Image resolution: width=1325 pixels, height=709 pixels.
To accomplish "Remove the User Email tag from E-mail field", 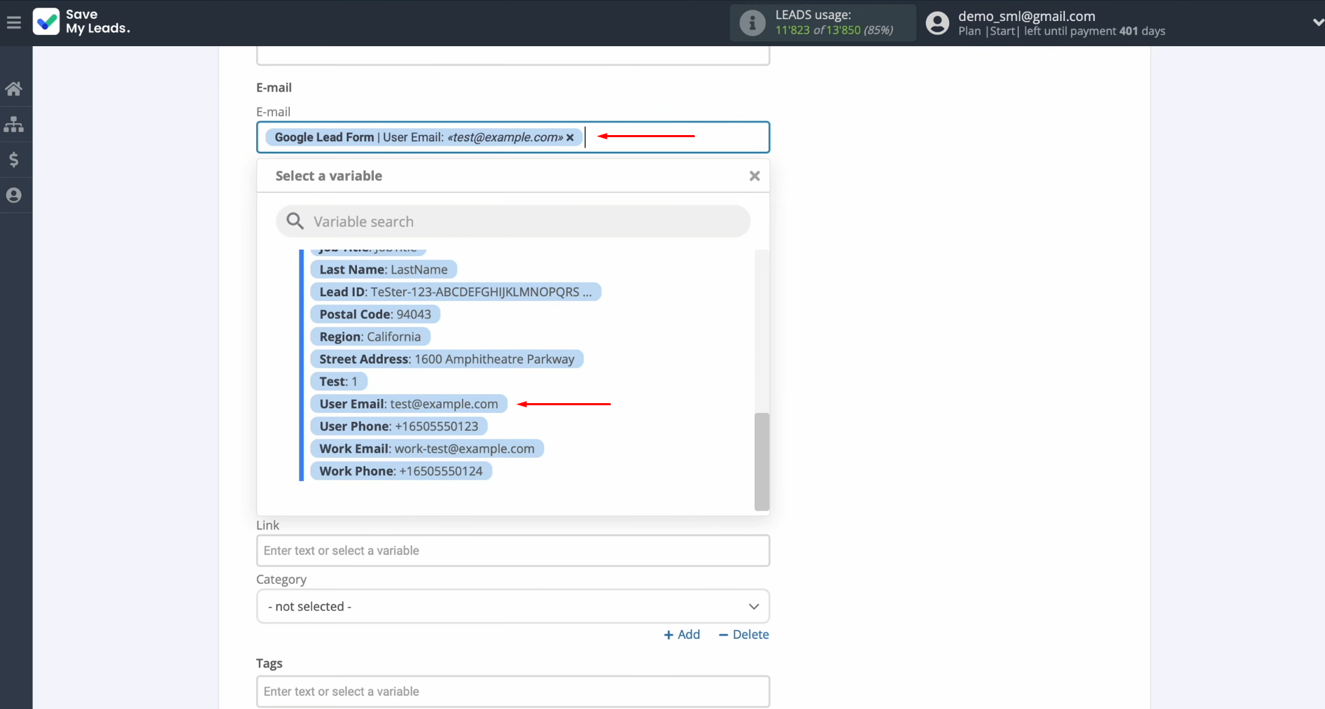I will pyautogui.click(x=570, y=137).
